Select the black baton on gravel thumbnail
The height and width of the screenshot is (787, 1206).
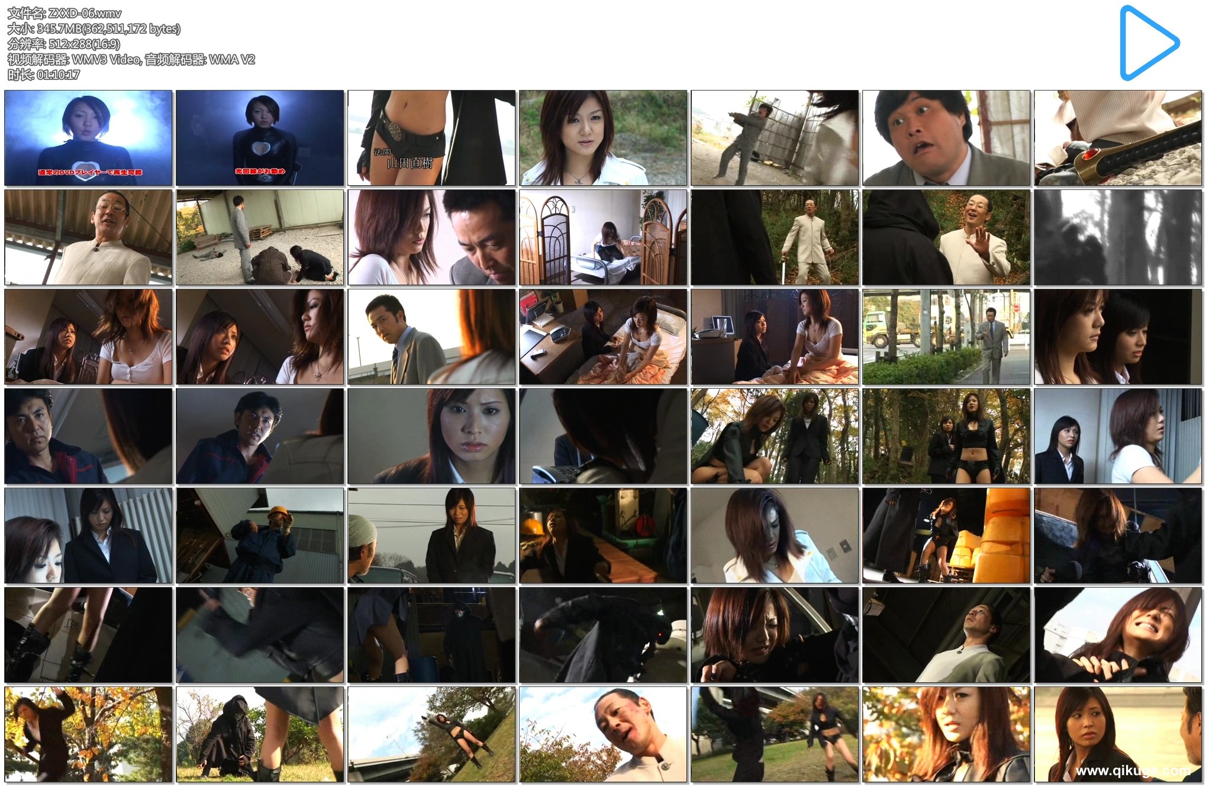(x=1117, y=138)
